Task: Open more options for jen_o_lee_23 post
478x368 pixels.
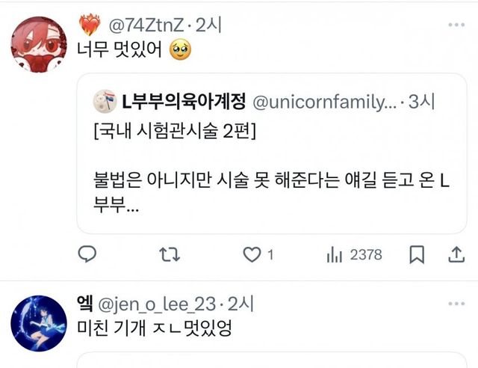Action: tap(456, 304)
